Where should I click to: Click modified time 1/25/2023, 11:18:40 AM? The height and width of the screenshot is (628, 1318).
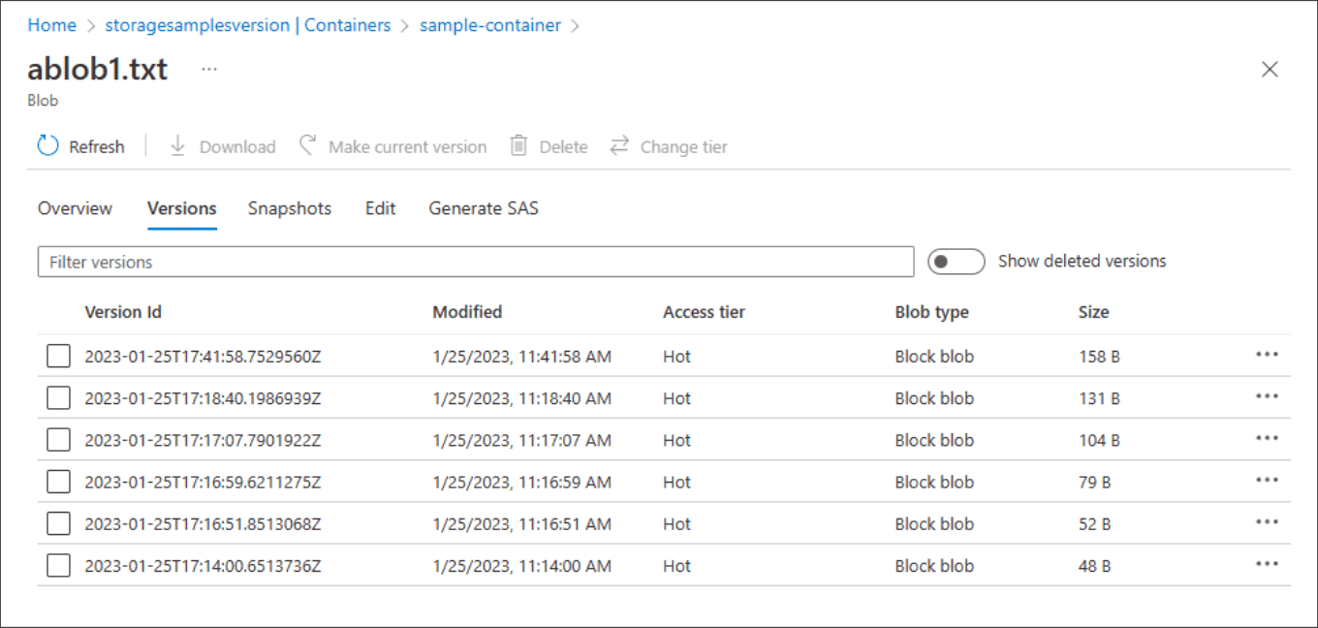click(522, 398)
